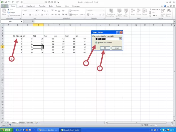
Task: Click the Comma Style icon
Action: (x=96, y=14)
